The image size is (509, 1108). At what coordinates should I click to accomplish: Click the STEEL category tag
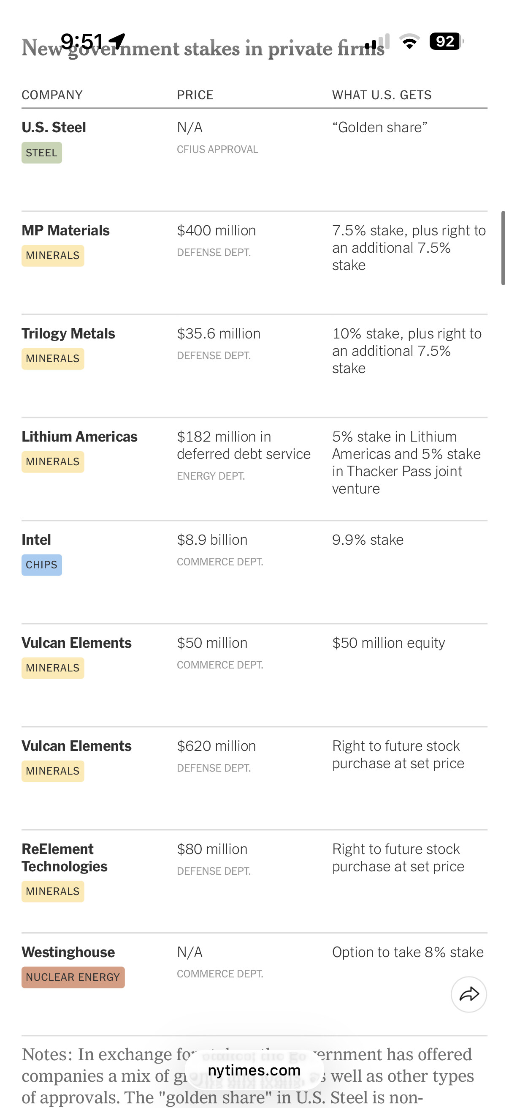42,153
